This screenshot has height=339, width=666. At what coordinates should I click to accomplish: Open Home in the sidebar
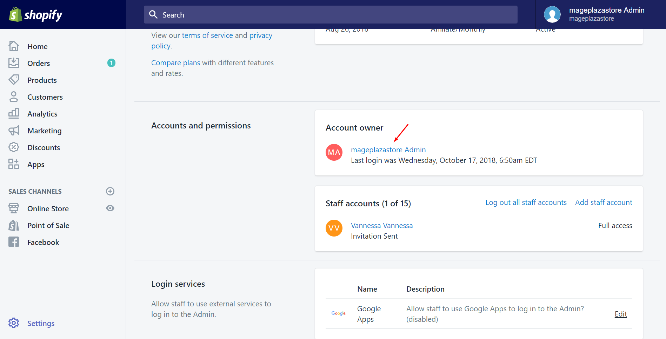(x=38, y=46)
